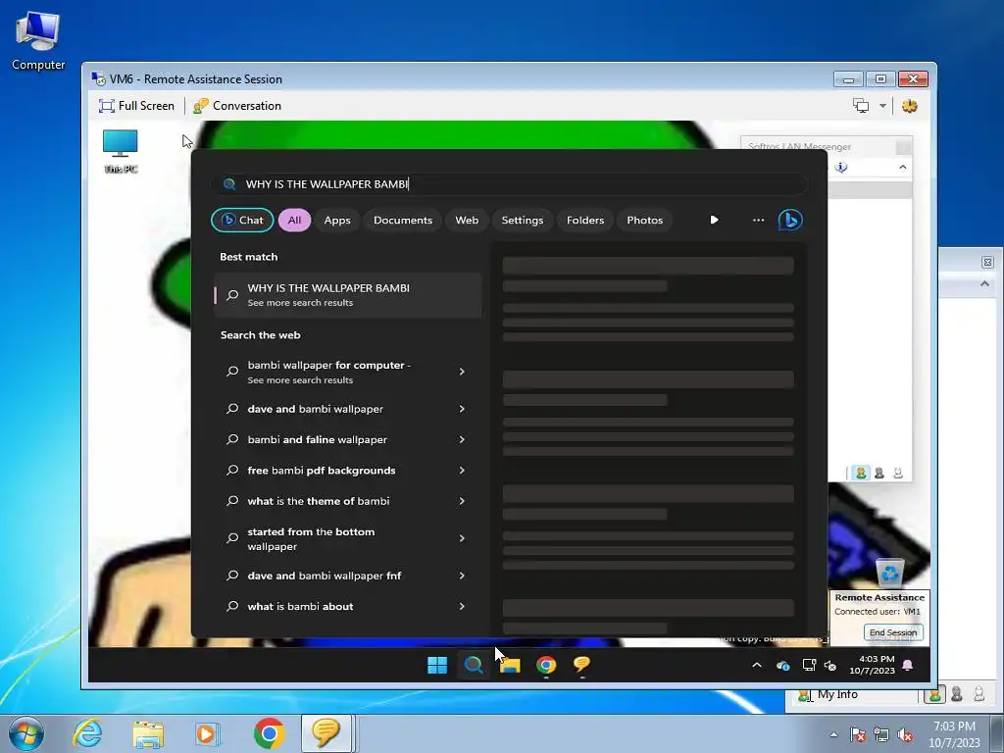Click the Remote Assistance settings gear icon
The width and height of the screenshot is (1004, 753).
click(x=909, y=106)
